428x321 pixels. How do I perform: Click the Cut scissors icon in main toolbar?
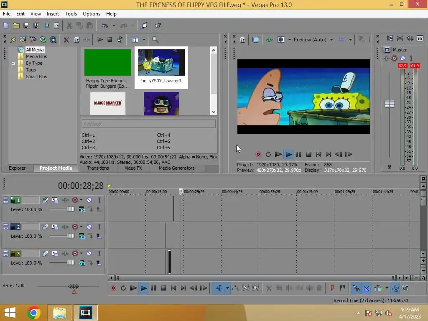(x=70, y=25)
